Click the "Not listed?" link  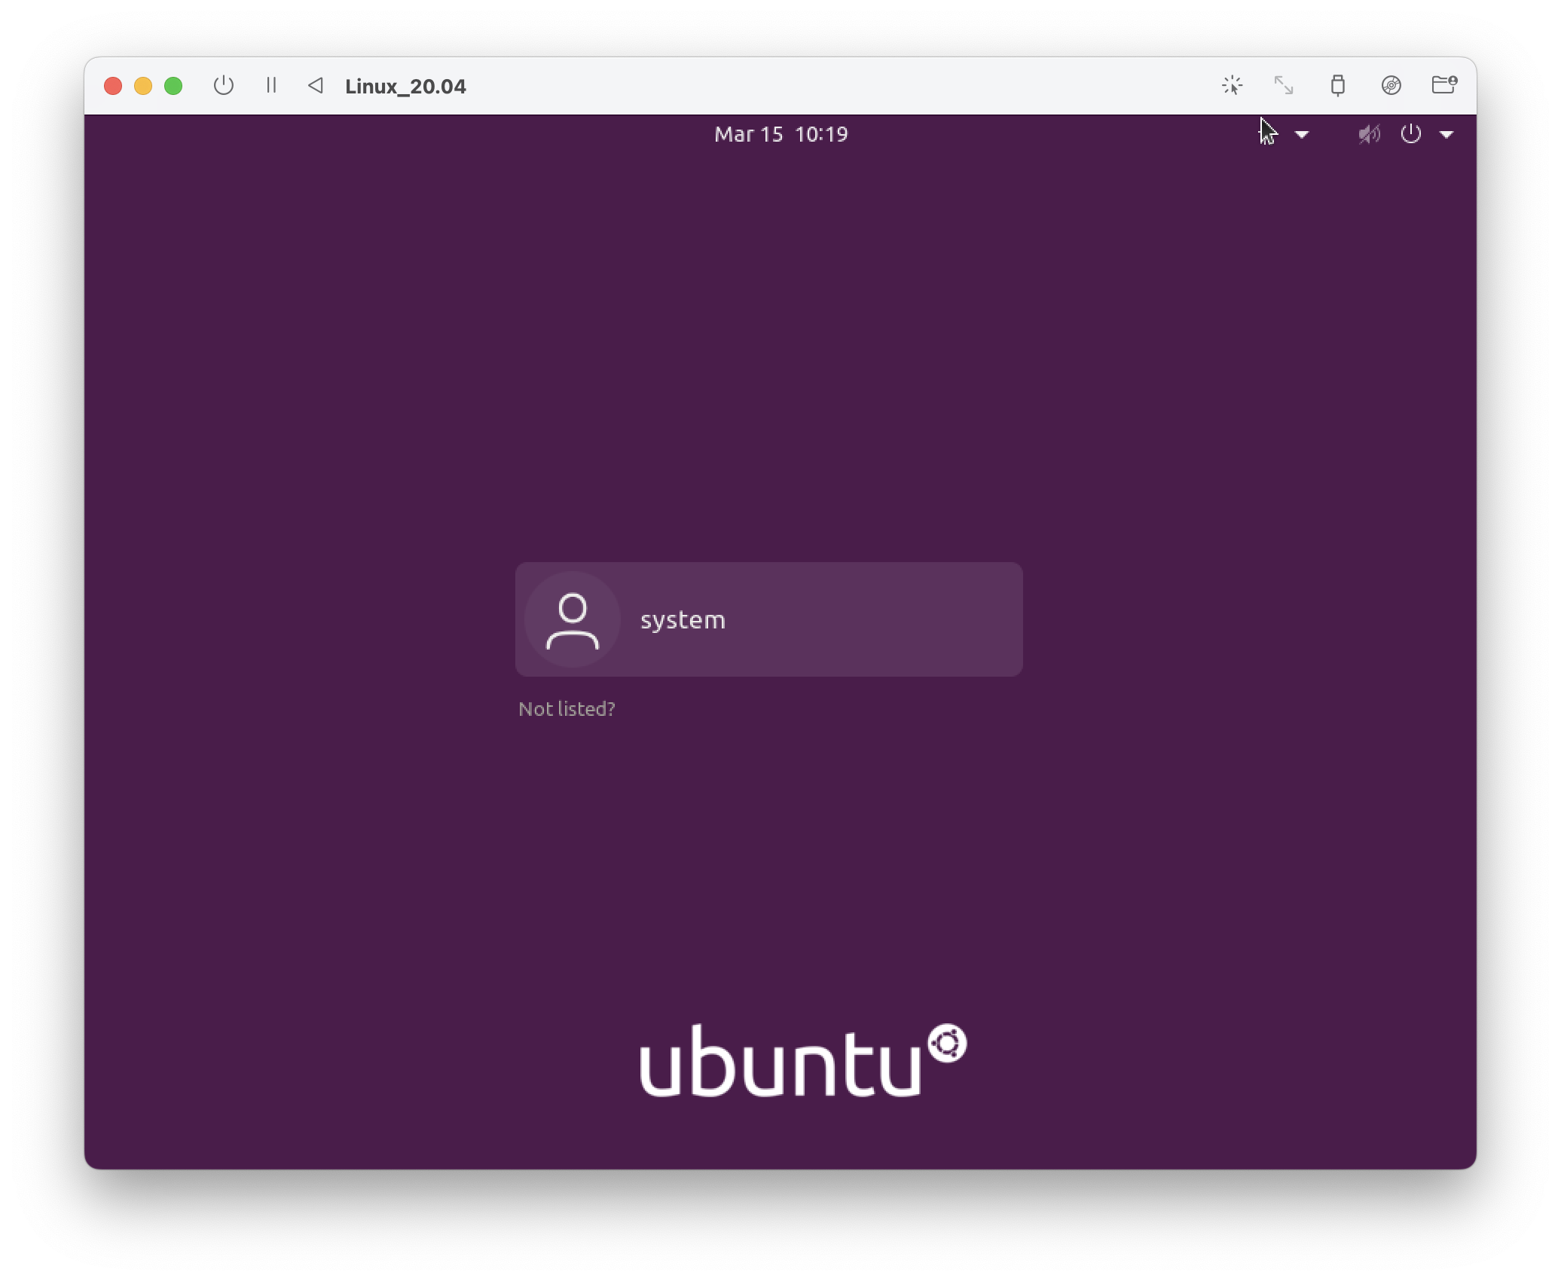point(567,709)
